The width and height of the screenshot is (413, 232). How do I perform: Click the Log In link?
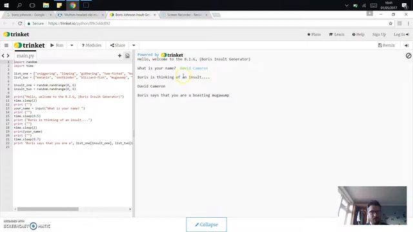coord(401,34)
